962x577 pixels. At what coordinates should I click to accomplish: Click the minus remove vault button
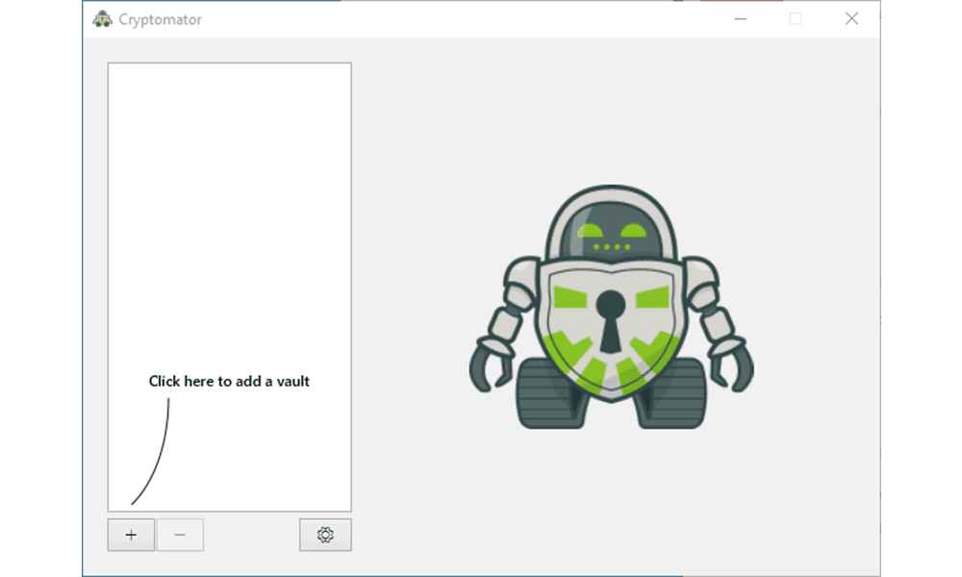(180, 535)
